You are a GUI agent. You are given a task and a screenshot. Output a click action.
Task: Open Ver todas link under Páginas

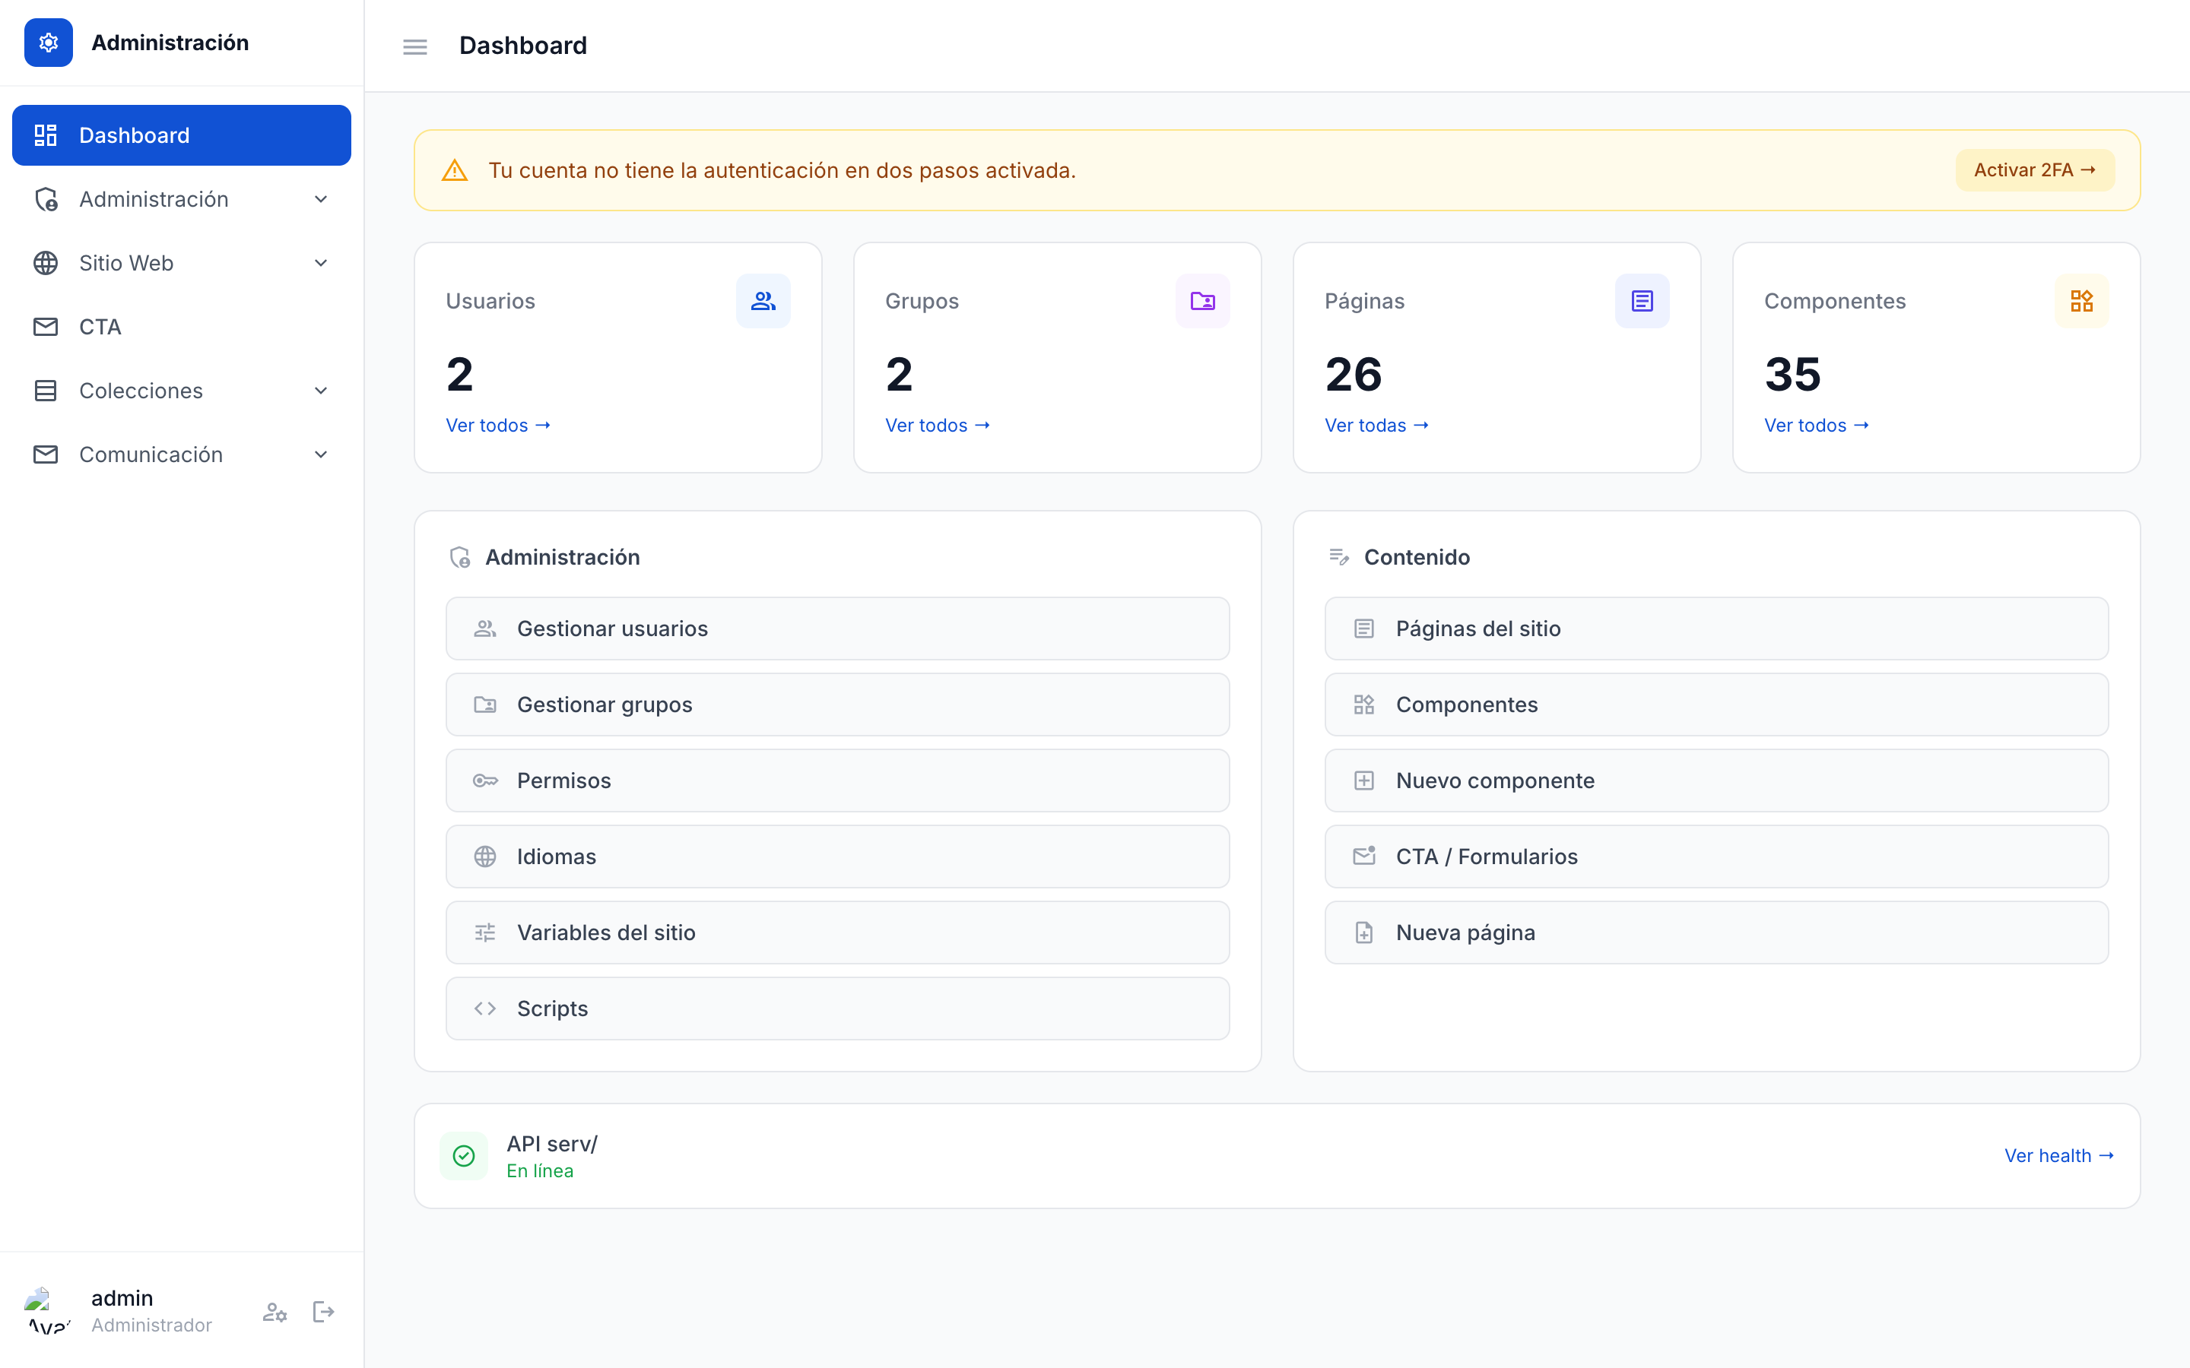tap(1376, 426)
